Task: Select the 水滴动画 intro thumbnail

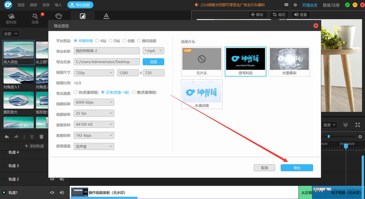Action: point(202,94)
